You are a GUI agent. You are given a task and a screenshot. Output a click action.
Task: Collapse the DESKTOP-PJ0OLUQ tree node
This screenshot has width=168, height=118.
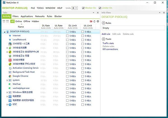pos(4,32)
